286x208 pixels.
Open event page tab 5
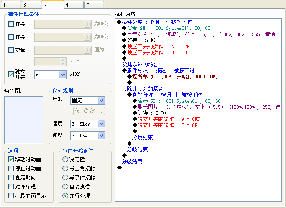[94, 5]
